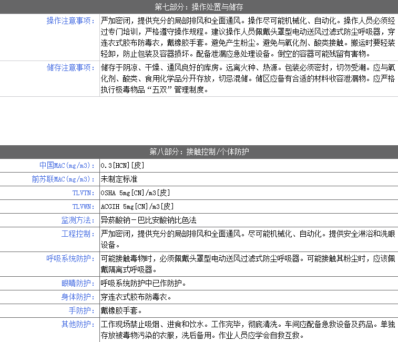Click the 手防护 label
The width and height of the screenshot is (398, 342).
pos(80,310)
